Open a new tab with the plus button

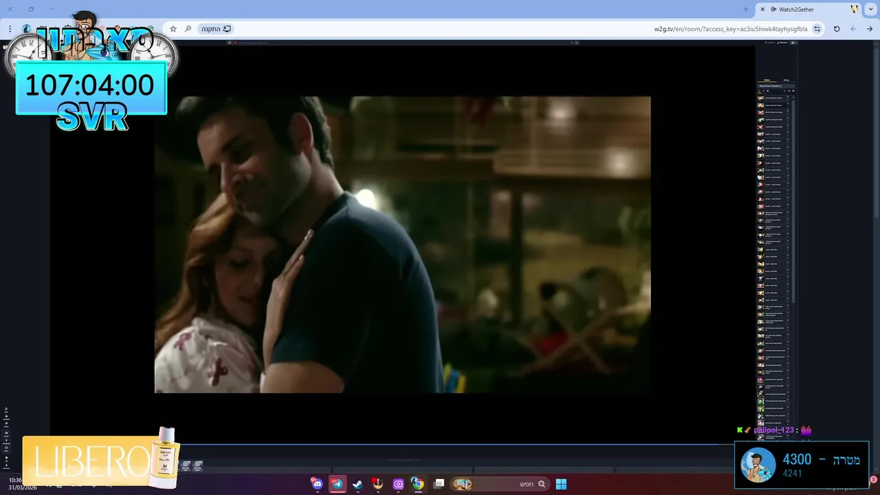(746, 10)
